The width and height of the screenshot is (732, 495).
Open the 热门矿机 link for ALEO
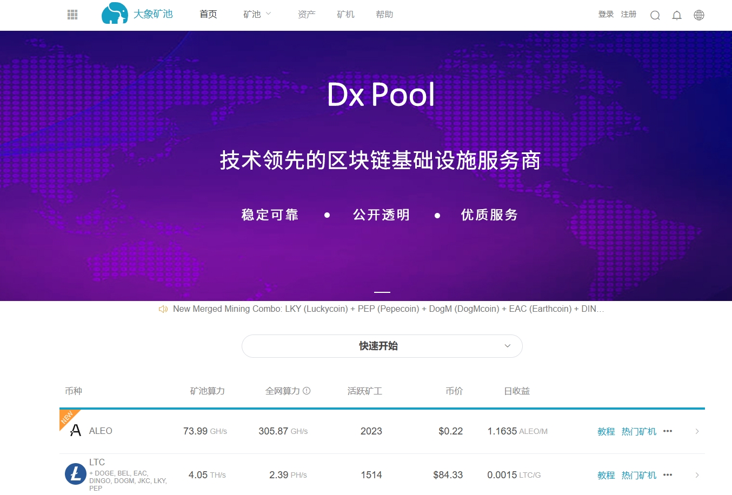tap(639, 431)
